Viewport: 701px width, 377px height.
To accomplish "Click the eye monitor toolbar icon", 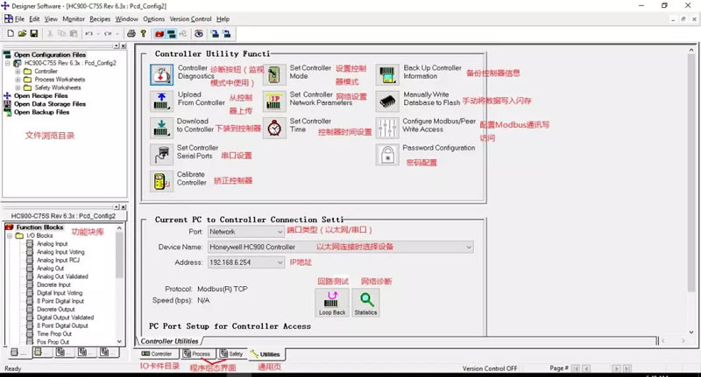I will [x=199, y=33].
